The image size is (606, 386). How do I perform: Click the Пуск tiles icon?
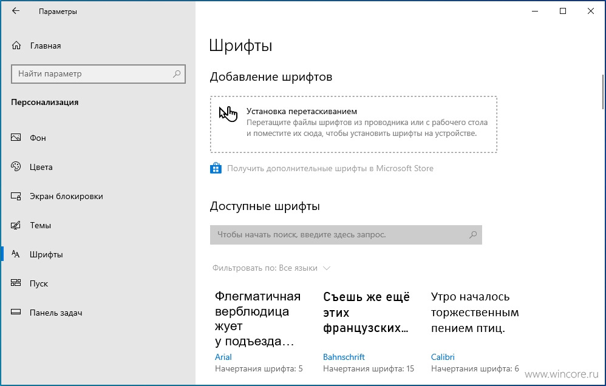point(16,283)
